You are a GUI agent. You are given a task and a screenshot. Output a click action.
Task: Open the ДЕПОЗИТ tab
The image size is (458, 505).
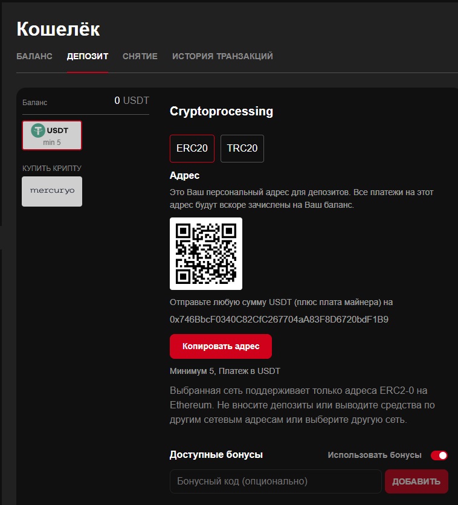click(88, 56)
